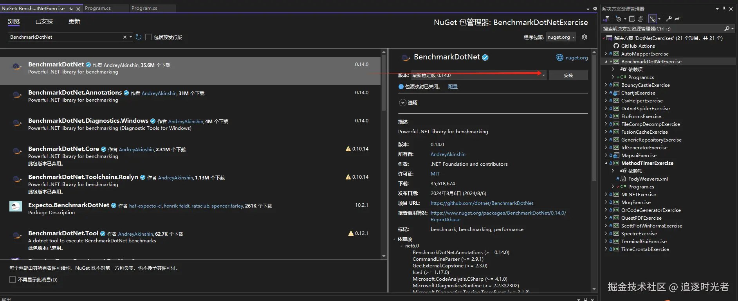This screenshot has width=738, height=301.
Task: Click the Visual Studio view switch icon in Solution Explorer
Action: 606,19
